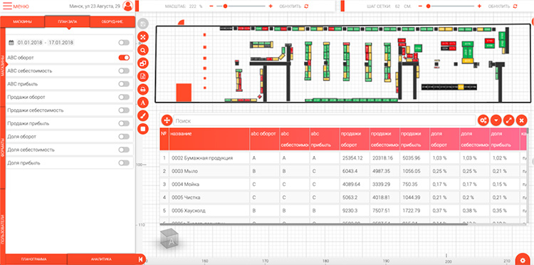Activate the text tool with the letter A
Image resolution: width=534 pixels, height=265 pixels.
(142, 103)
